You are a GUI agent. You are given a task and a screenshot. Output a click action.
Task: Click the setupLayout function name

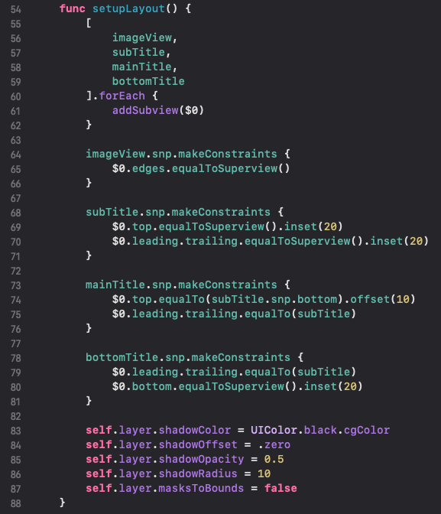click(128, 9)
